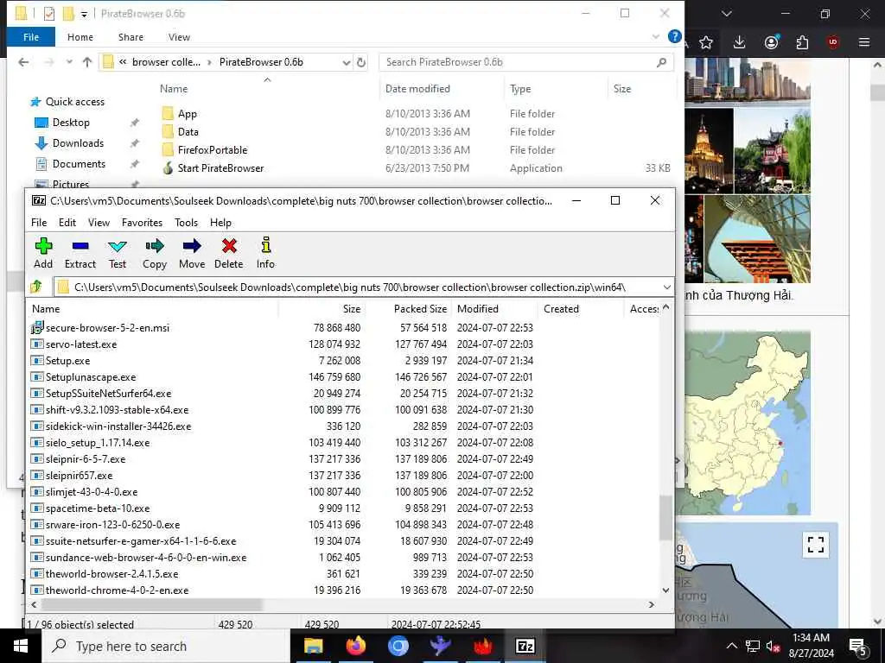Select sidekick-win-installer-34426.exe
Viewport: 885px width, 663px height.
point(118,426)
